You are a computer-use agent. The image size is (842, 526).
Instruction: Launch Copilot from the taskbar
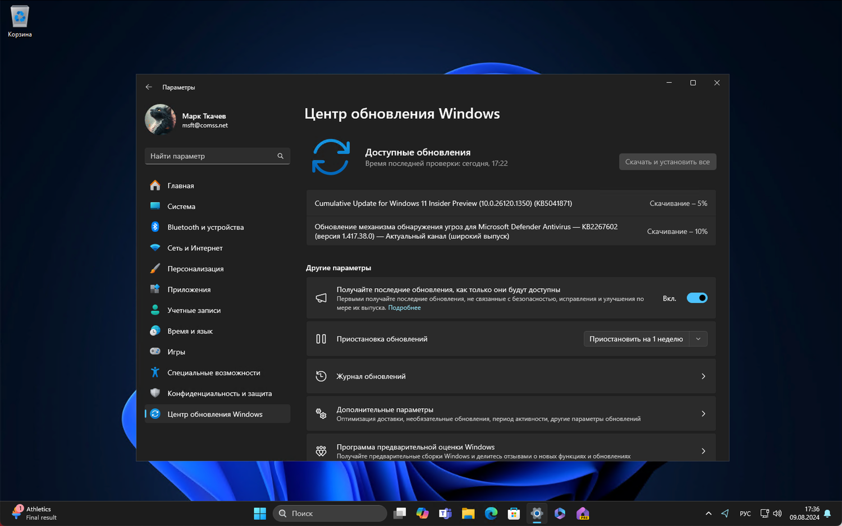[x=423, y=513]
